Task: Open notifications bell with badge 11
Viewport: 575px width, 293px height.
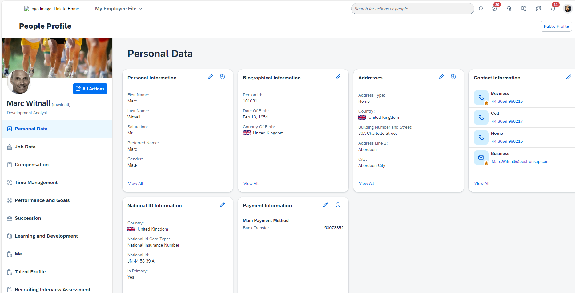Action: (553, 9)
